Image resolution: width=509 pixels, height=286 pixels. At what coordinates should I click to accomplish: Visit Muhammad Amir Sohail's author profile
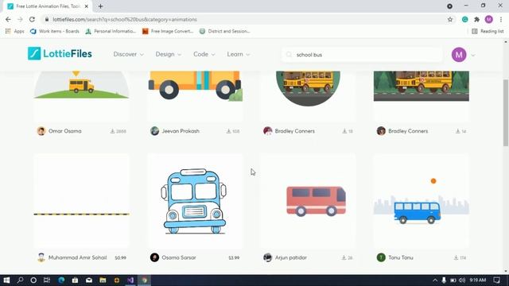pos(78,257)
